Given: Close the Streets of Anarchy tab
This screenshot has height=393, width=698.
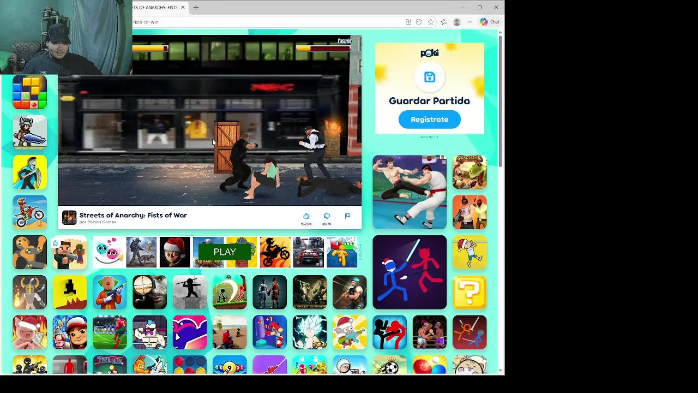Looking at the screenshot, I should (x=183, y=7).
